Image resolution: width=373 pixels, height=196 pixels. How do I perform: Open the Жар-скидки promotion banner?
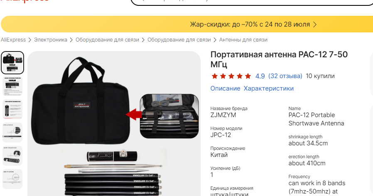coord(187,24)
